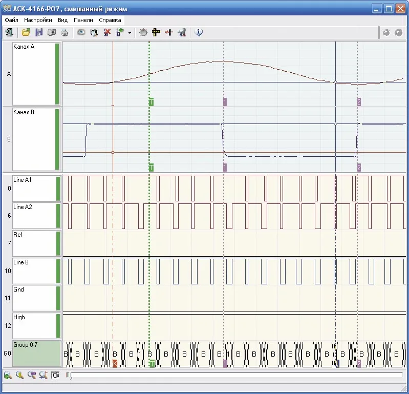Click the green arrow go-to-marker icon
The height and width of the screenshot is (394, 409).
[x=120, y=32]
